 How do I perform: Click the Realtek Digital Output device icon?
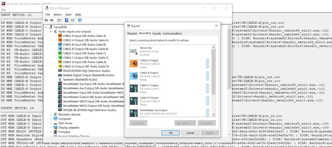pyautogui.click(x=60, y=75)
